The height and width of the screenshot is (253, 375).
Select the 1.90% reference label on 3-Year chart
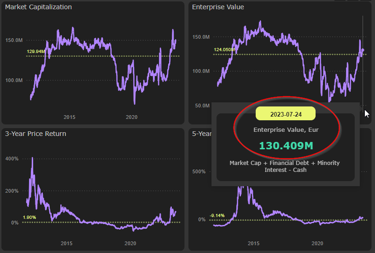(x=29, y=218)
